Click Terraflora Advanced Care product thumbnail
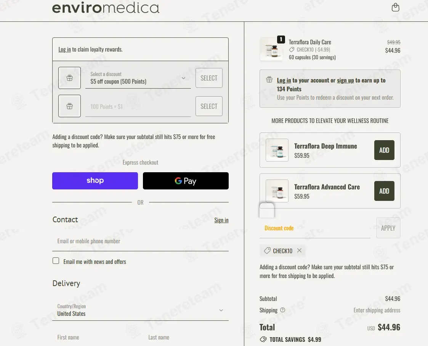The height and width of the screenshot is (346, 428). pos(277,191)
